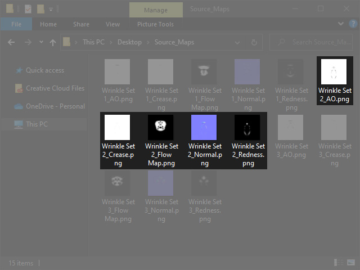The width and height of the screenshot is (360, 270).
Task: Open the recent locations dropdown arrow
Action: point(40,42)
